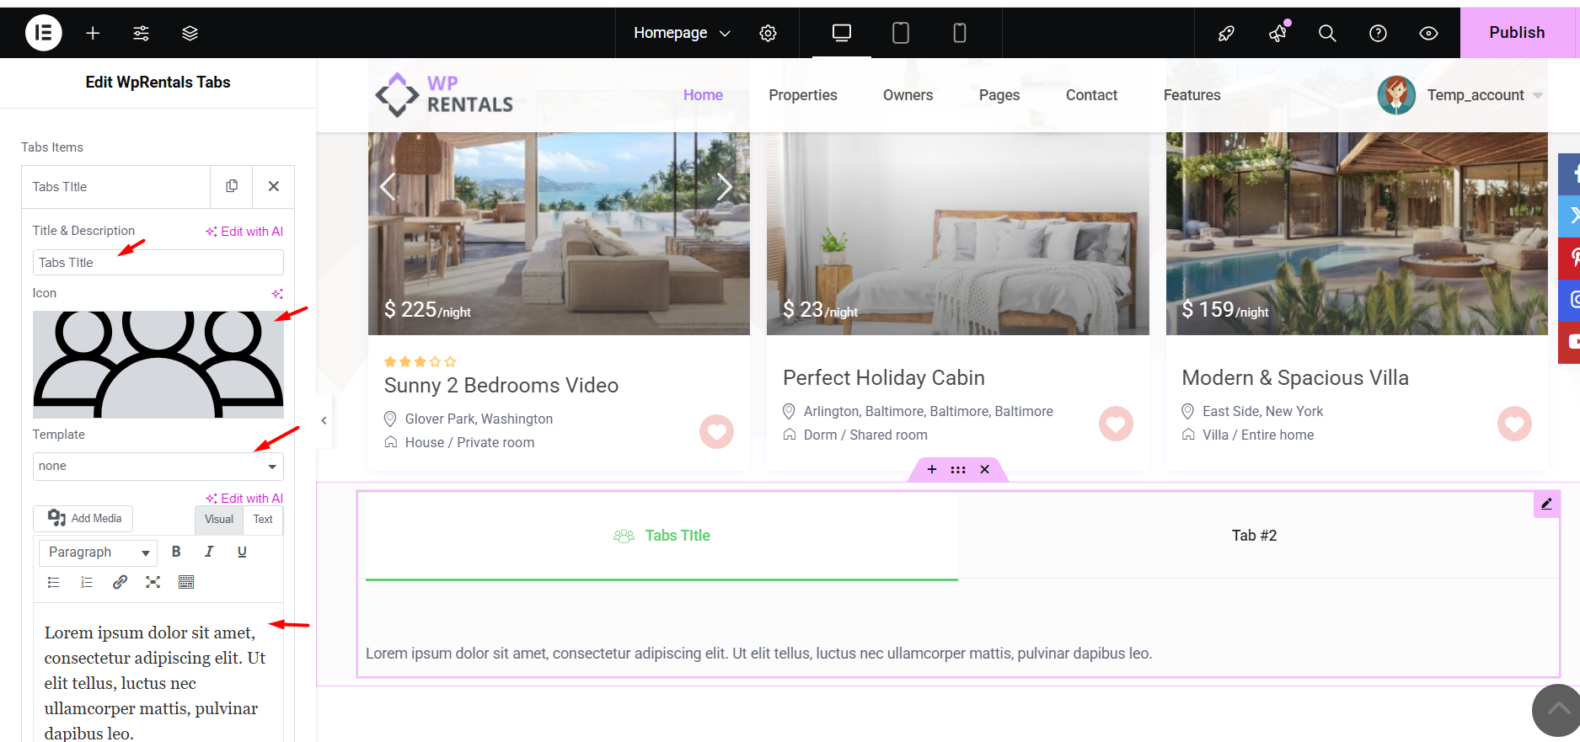This screenshot has width=1580, height=742.
Task: Open the Template none dropdown
Action: coord(158,466)
